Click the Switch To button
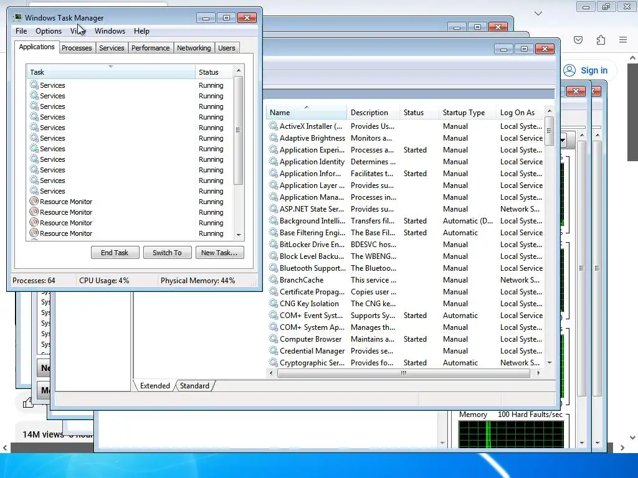 click(167, 253)
